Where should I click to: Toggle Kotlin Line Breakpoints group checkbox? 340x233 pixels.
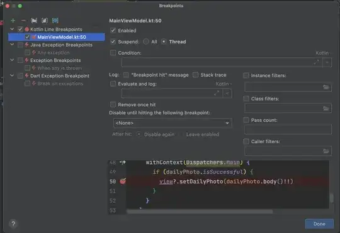pyautogui.click(x=20, y=30)
